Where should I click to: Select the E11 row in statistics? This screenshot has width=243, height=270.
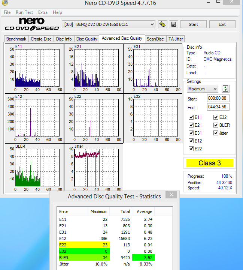115,219
